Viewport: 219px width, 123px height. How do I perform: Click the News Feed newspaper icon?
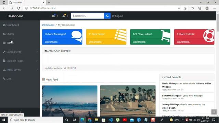[43, 80]
